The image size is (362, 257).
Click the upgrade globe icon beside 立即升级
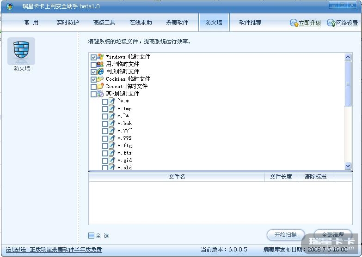(294, 23)
